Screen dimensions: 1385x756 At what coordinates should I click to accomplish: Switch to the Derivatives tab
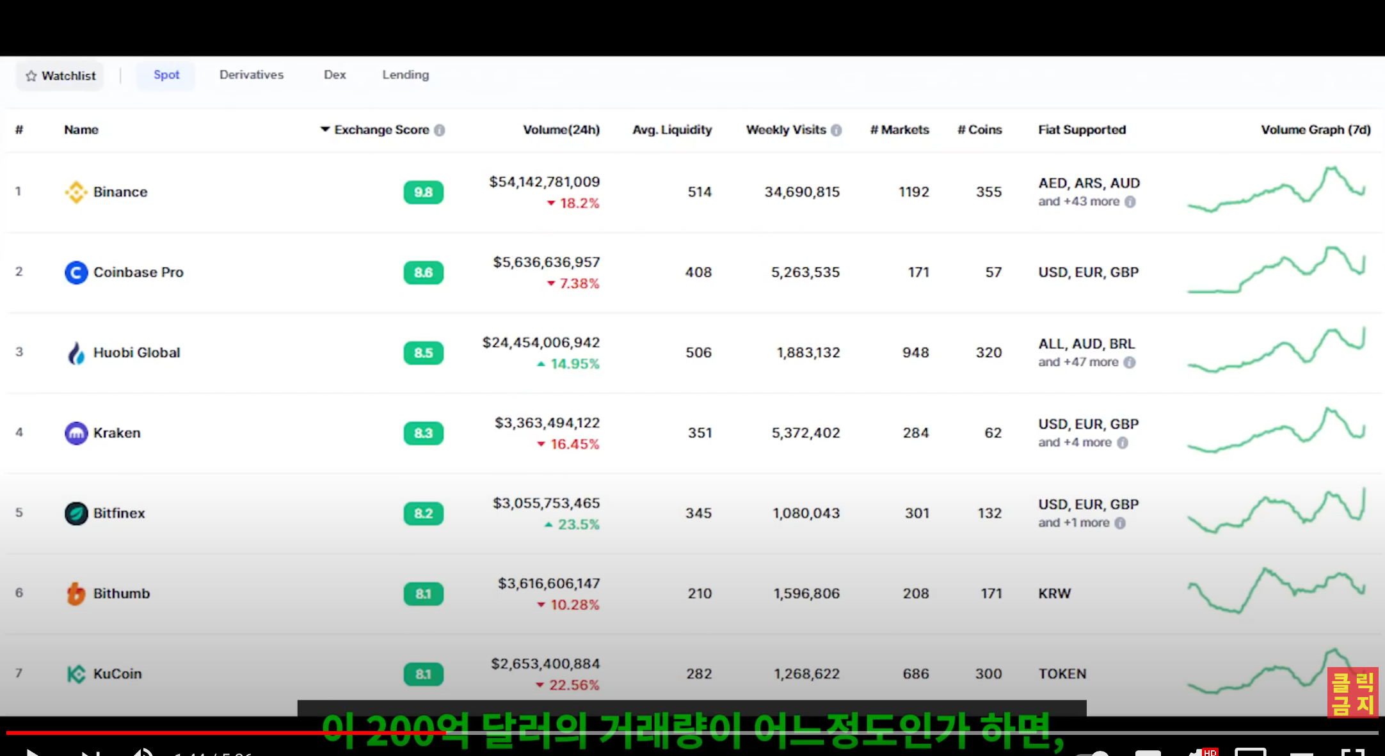252,75
